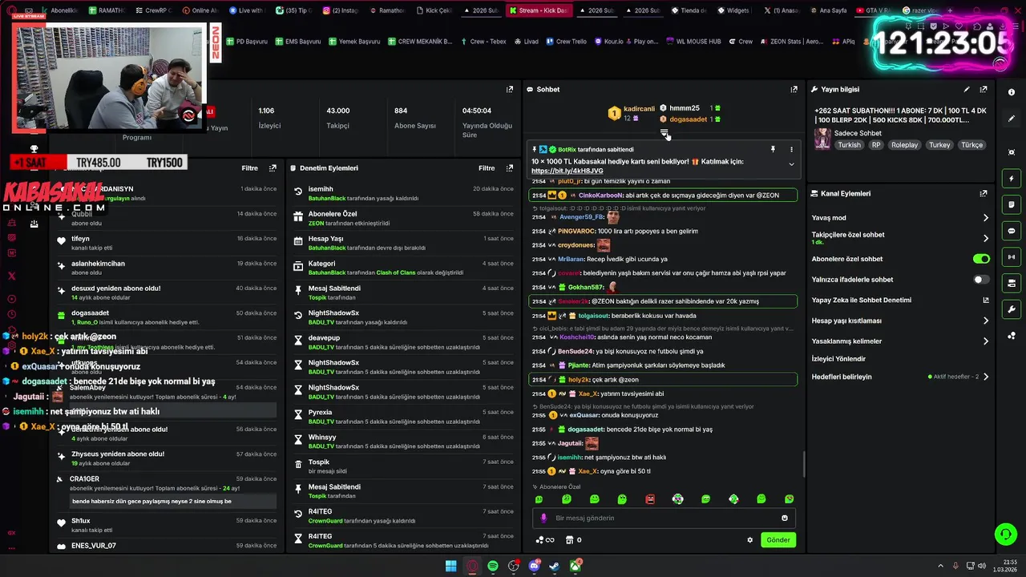This screenshot has height=577, width=1026.
Task: Pop out the Denetim Eylemleri panel
Action: [x=510, y=168]
